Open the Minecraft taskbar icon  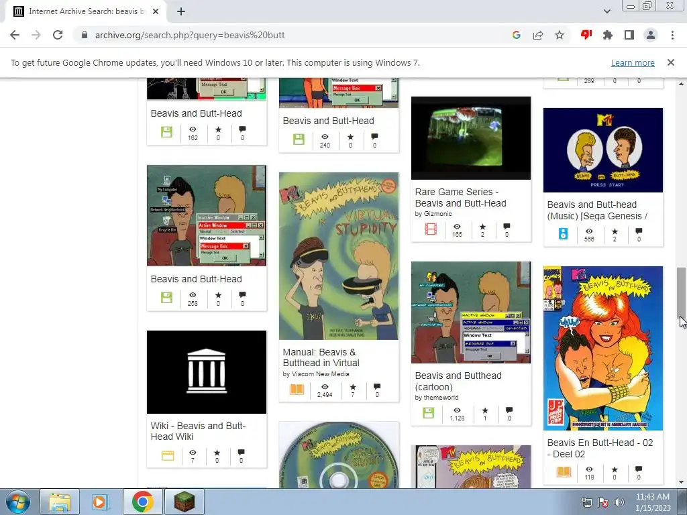184,502
